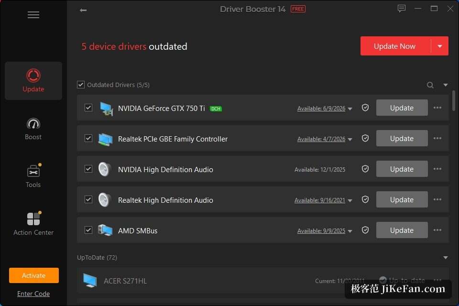Click the Available: 6/9/2026 link
Screen dimensions: 459x306
point(321,109)
